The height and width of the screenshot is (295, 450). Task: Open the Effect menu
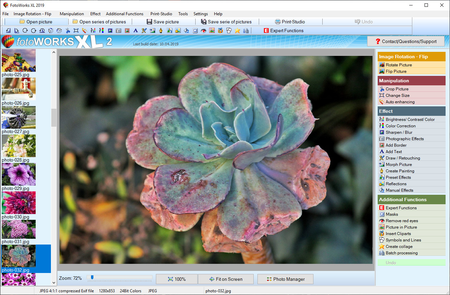click(x=95, y=14)
